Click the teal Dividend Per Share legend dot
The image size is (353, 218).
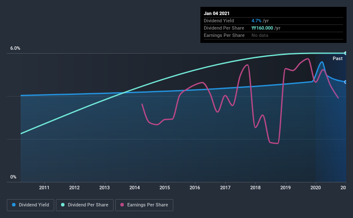pyautogui.click(x=63, y=205)
